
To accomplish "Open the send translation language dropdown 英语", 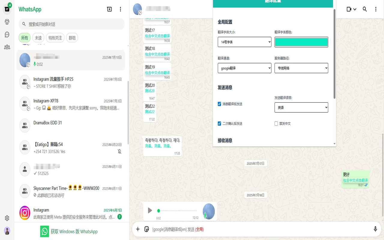I will (301, 107).
